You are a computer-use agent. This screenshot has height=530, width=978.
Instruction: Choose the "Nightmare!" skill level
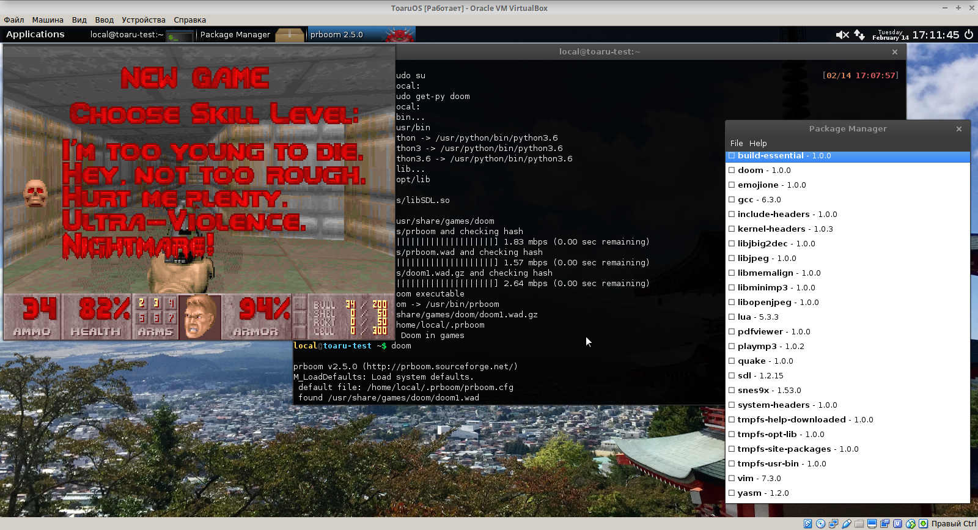click(x=138, y=245)
